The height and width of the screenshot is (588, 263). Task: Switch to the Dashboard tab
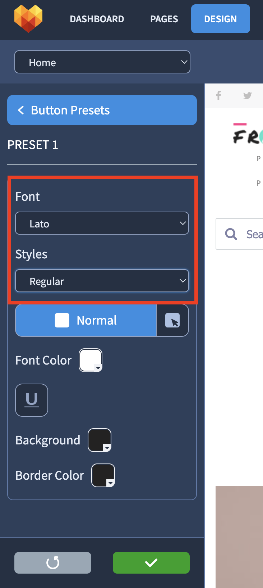(97, 19)
